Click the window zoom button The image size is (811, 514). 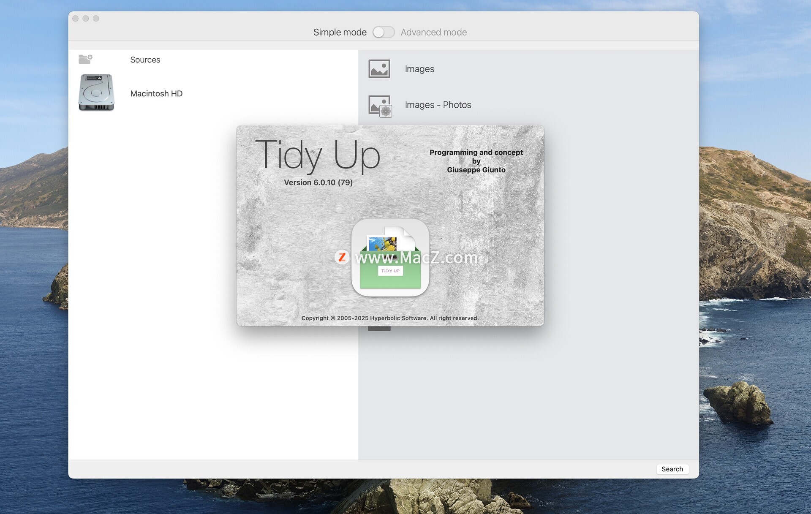[x=96, y=19]
